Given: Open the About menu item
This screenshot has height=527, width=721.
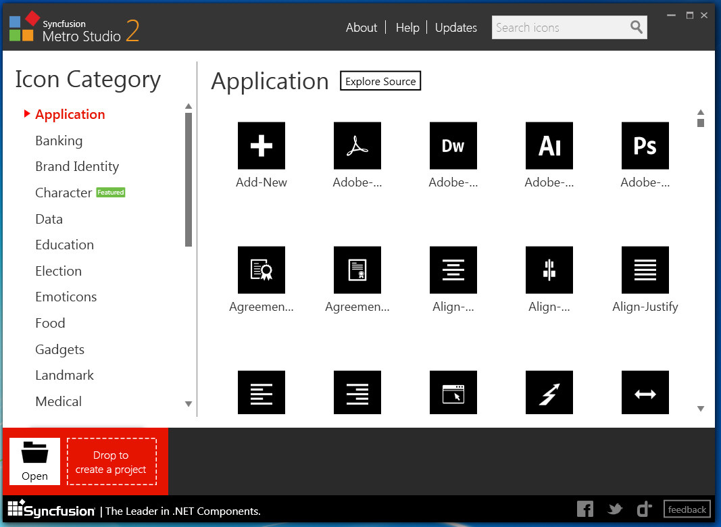Looking at the screenshot, I should pyautogui.click(x=362, y=28).
